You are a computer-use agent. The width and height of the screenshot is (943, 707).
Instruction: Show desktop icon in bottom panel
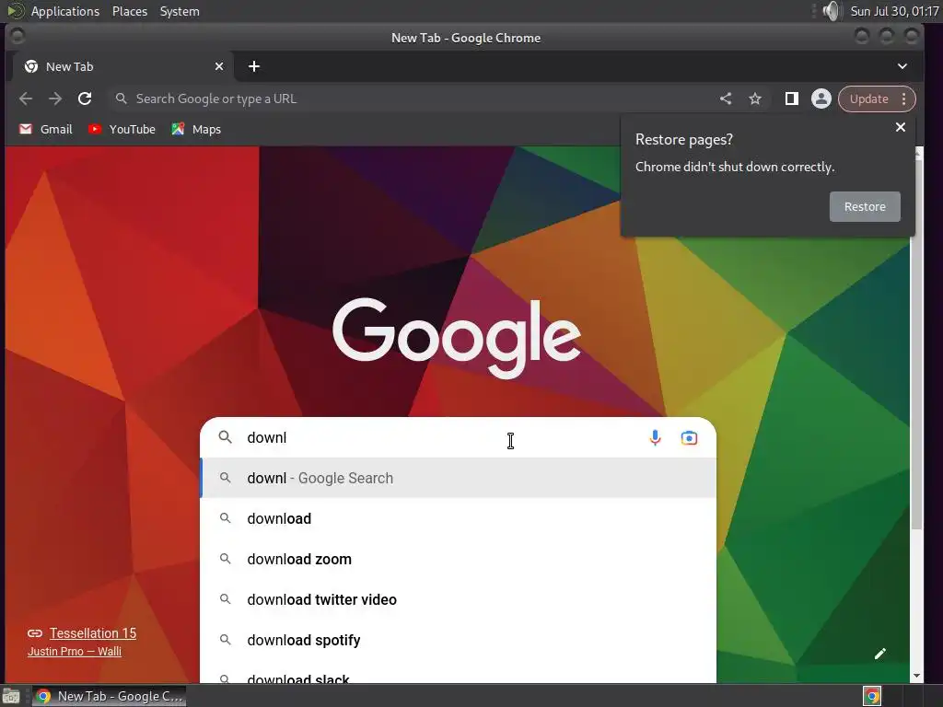coord(11,696)
